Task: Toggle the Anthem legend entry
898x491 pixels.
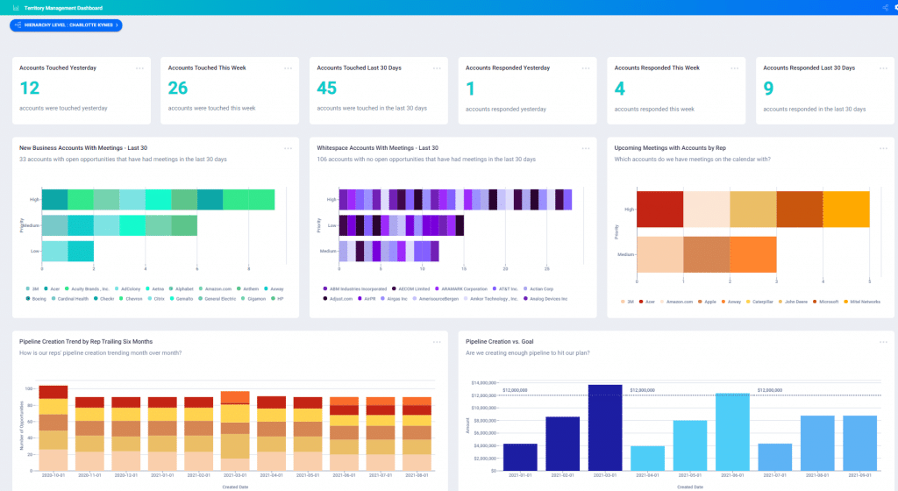Action: click(x=248, y=289)
